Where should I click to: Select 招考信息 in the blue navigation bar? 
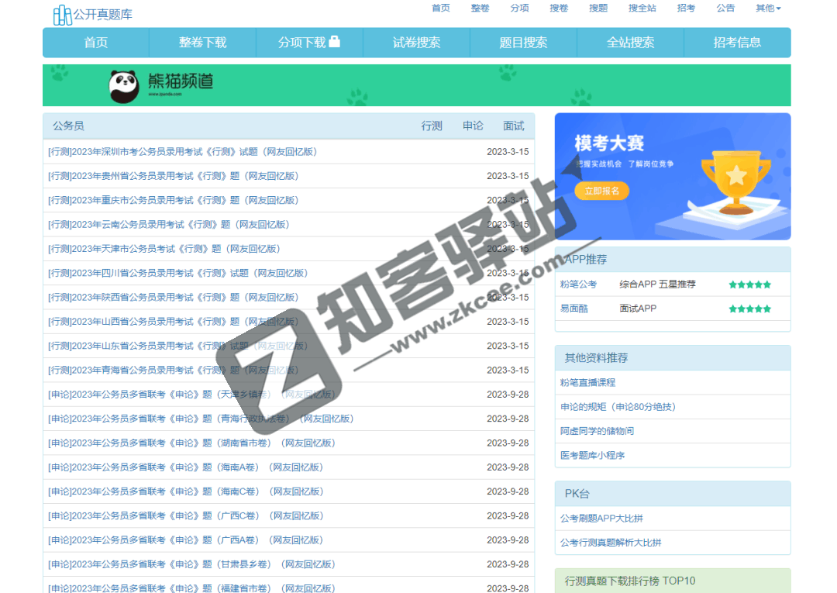(x=737, y=43)
